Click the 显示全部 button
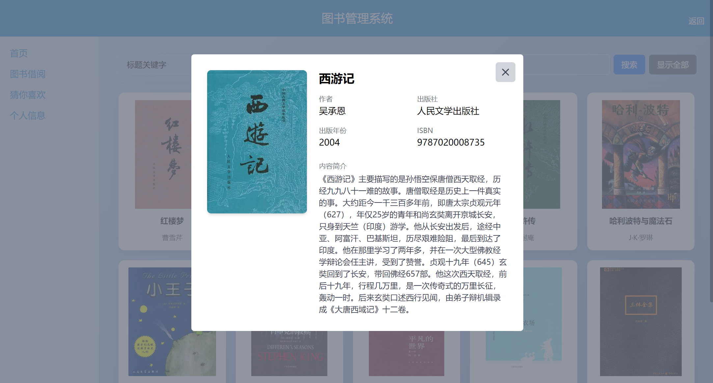This screenshot has height=383, width=713. click(x=672, y=65)
